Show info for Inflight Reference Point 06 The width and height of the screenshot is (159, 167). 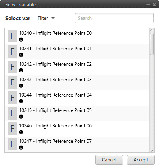pos(21,132)
